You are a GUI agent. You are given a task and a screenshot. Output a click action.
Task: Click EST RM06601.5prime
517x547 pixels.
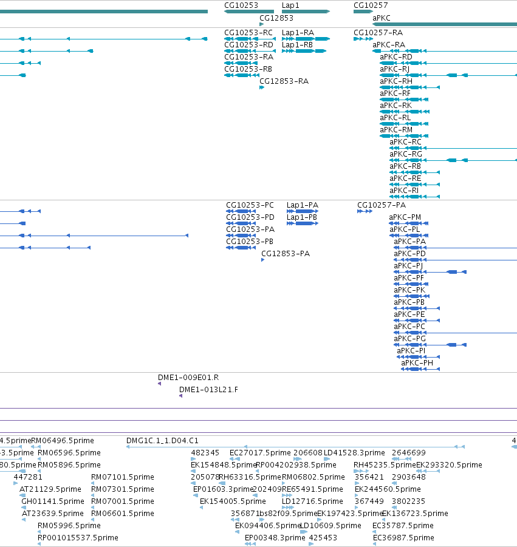click(123, 514)
